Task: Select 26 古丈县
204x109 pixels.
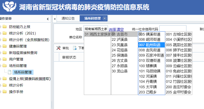Action: point(125,61)
